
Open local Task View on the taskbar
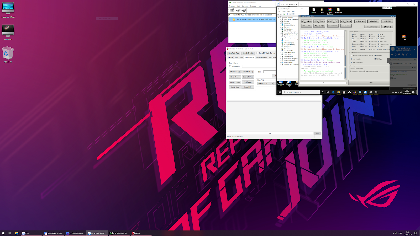pos(10,233)
